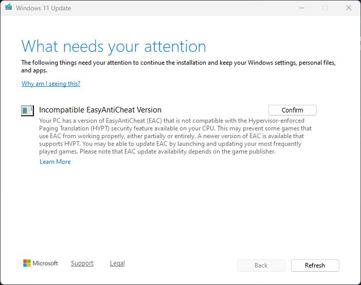Close the Windows 11 Update window
This screenshot has height=285, width=361.
349,8
